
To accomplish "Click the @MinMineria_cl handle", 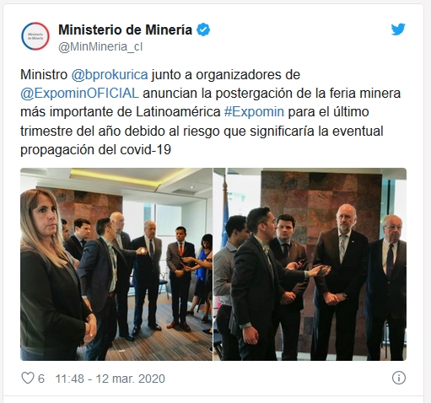I will 100,46.
